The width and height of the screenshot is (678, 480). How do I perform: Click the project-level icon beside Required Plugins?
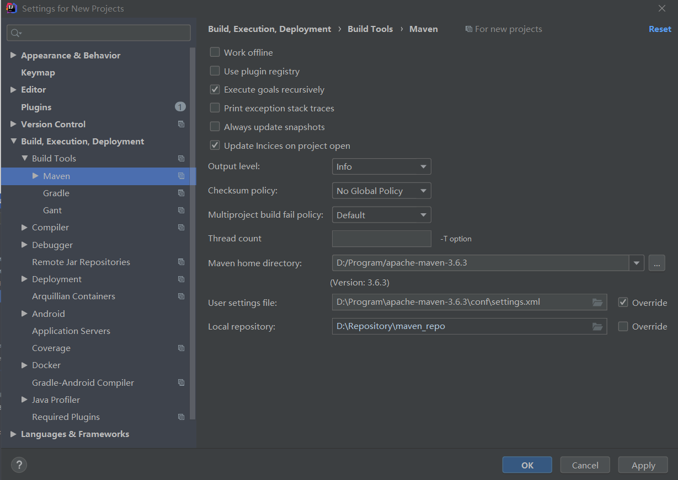181,417
